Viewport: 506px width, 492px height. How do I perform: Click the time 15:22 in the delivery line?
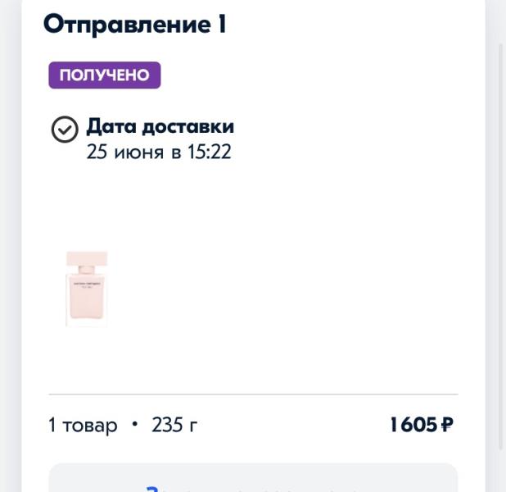[209, 152]
